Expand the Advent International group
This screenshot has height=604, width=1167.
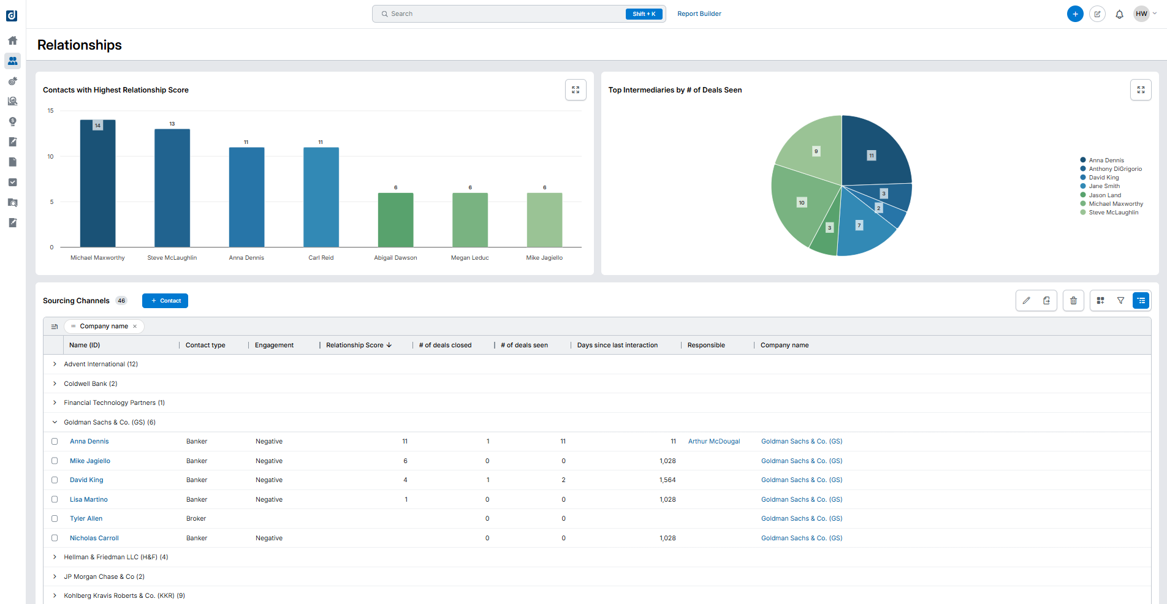pos(55,364)
